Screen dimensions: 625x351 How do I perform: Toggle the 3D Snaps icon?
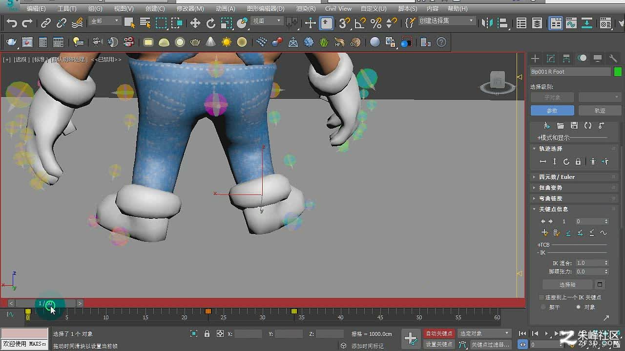tap(345, 23)
